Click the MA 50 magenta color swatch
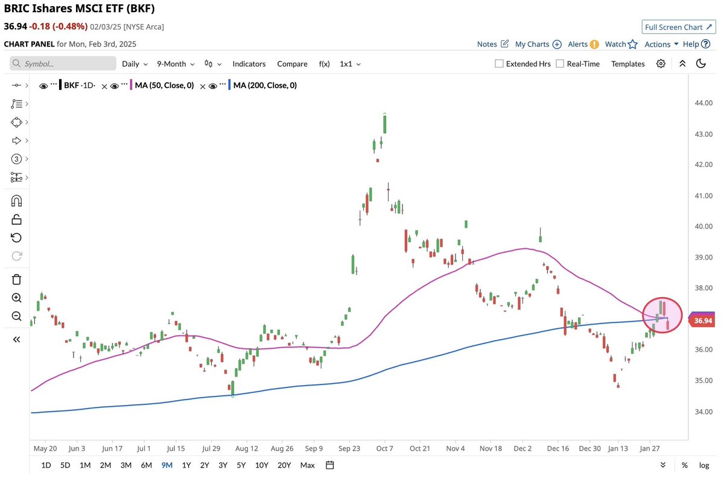This screenshot has height=479, width=724. (130, 86)
